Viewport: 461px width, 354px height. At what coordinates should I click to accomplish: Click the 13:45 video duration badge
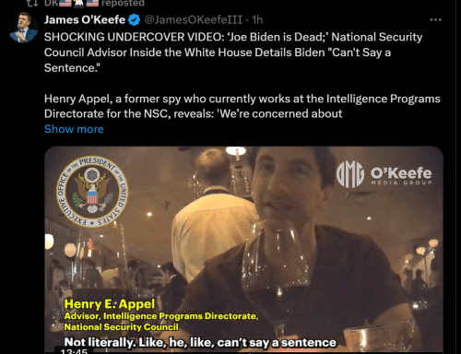[x=74, y=351]
